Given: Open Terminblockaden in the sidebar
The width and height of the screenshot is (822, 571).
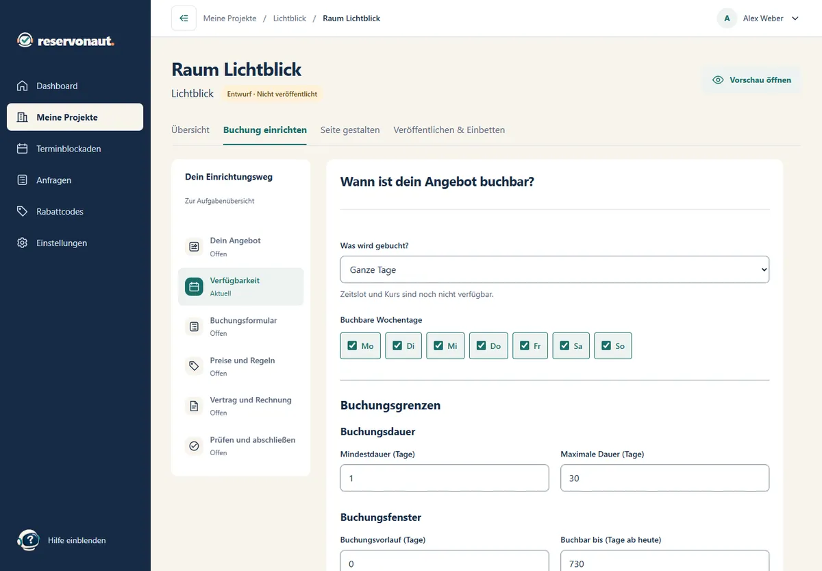Looking at the screenshot, I should coord(75,149).
